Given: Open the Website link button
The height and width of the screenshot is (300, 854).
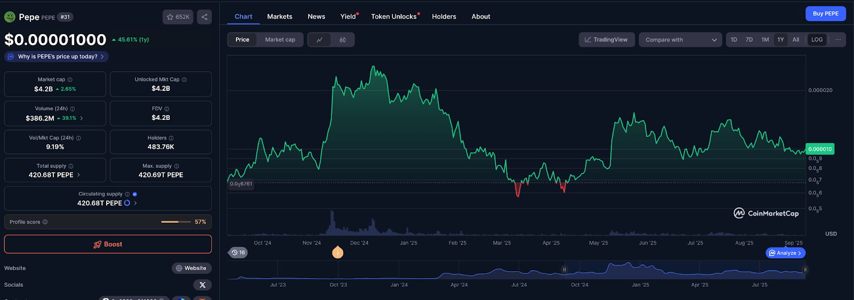Looking at the screenshot, I should 192,268.
